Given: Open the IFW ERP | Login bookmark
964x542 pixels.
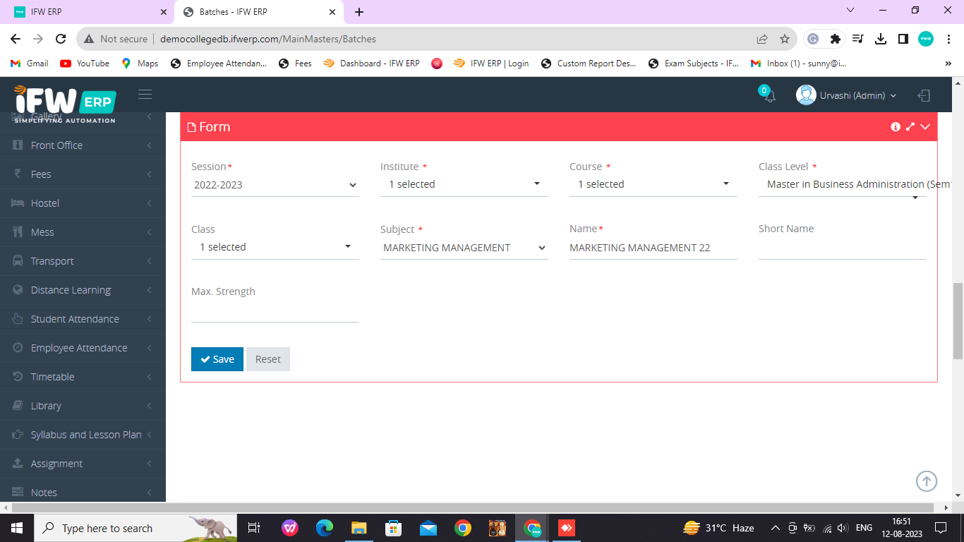Looking at the screenshot, I should 491,64.
